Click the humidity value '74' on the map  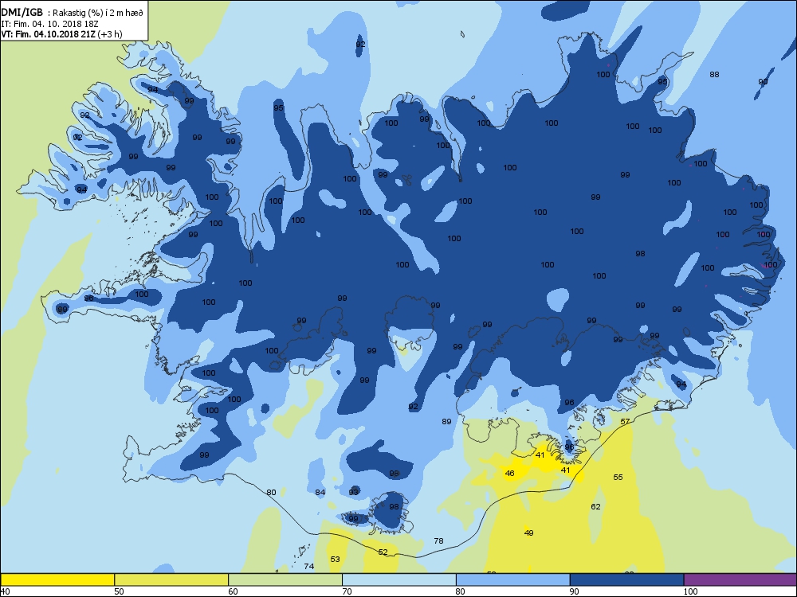point(308,567)
